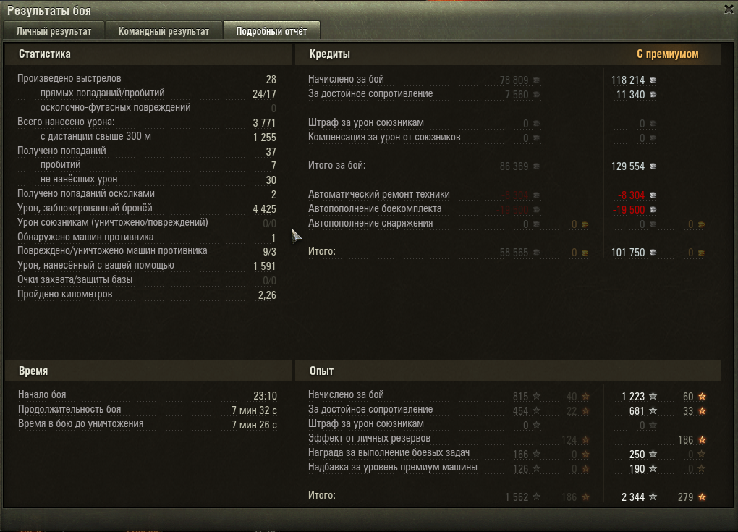Image resolution: width=738 pixels, height=532 pixels.
Task: Click the Урон, заблокированный бронёй value 4 425
Action: click(265, 208)
